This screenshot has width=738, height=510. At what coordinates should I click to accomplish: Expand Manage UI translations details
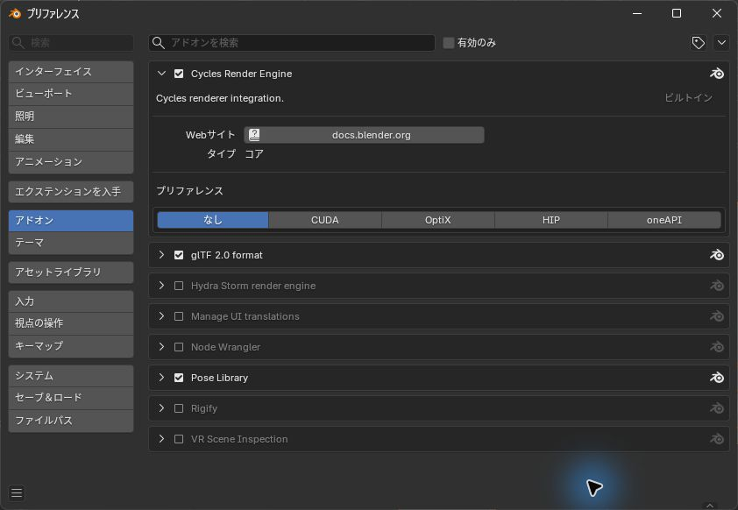(161, 316)
